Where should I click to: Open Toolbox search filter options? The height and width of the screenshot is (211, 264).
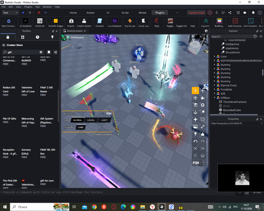[x=55, y=52]
